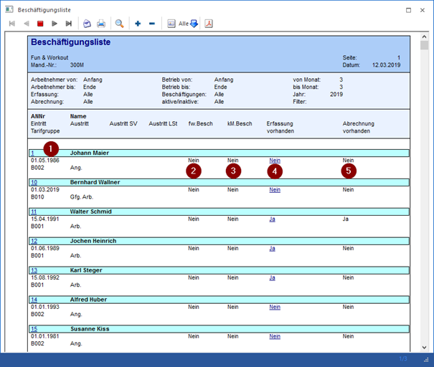Click Erfassung link 'Nein' for Alfred Huber
Viewport: 434px width, 367px height.
point(274,307)
